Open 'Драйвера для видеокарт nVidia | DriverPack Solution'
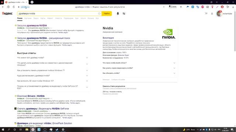This screenshot has width=236, height=132. tap(44, 123)
